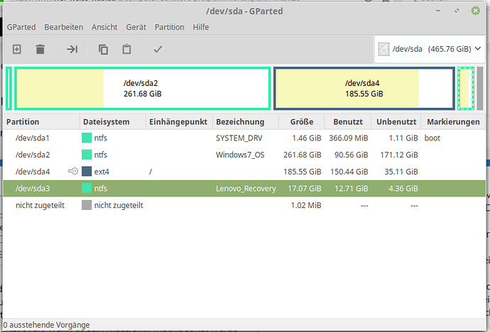This screenshot has width=490, height=332.
Task: Click the Paste partition clipboard icon
Action: click(x=126, y=49)
